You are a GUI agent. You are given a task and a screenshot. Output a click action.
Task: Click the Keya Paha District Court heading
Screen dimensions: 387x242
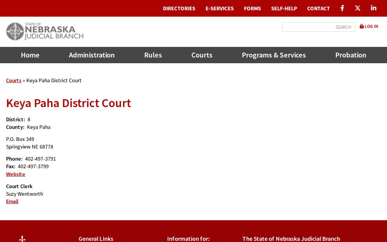[x=69, y=103]
